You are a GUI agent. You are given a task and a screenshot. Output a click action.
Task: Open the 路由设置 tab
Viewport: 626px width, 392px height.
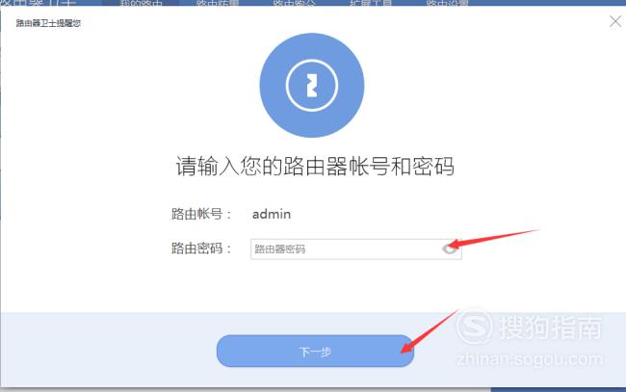(x=448, y=3)
